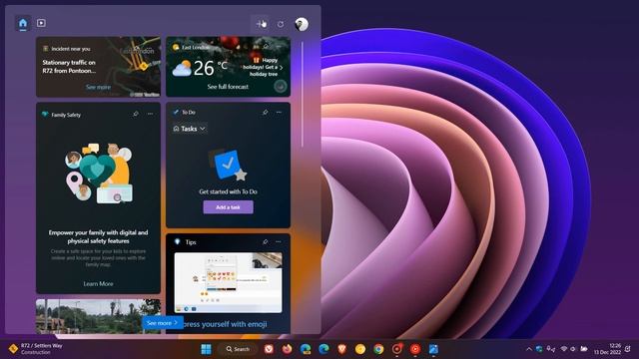Click the Family Safety widget title
Image resolution: width=639 pixels, height=359 pixels.
[x=66, y=115]
